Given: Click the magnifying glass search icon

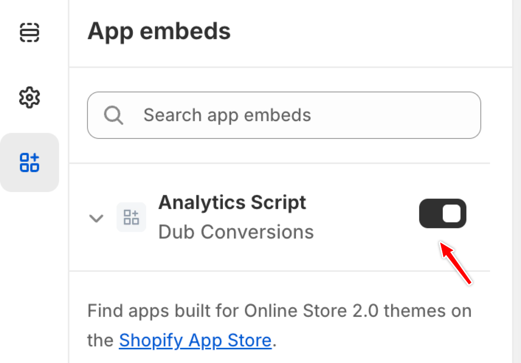Looking at the screenshot, I should click(x=114, y=115).
